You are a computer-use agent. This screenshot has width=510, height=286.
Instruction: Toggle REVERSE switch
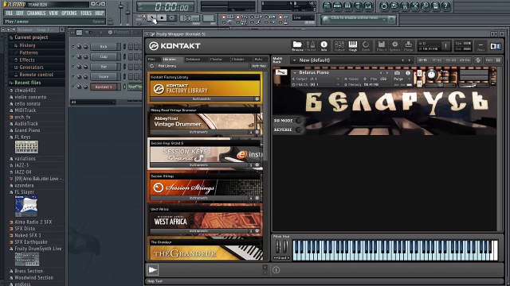(299, 129)
